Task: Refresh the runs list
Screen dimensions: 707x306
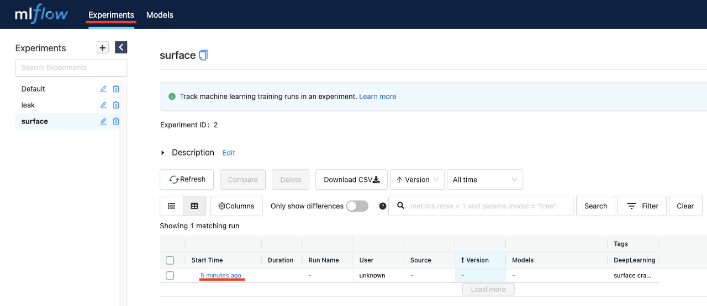Action: pyautogui.click(x=187, y=180)
